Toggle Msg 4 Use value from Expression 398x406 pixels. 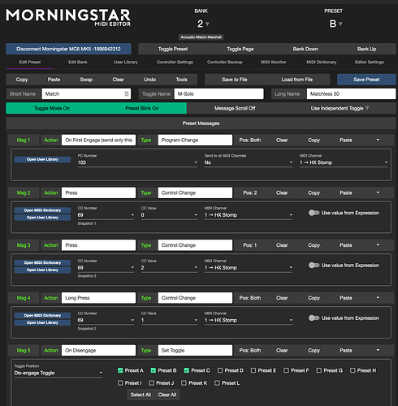(314, 317)
